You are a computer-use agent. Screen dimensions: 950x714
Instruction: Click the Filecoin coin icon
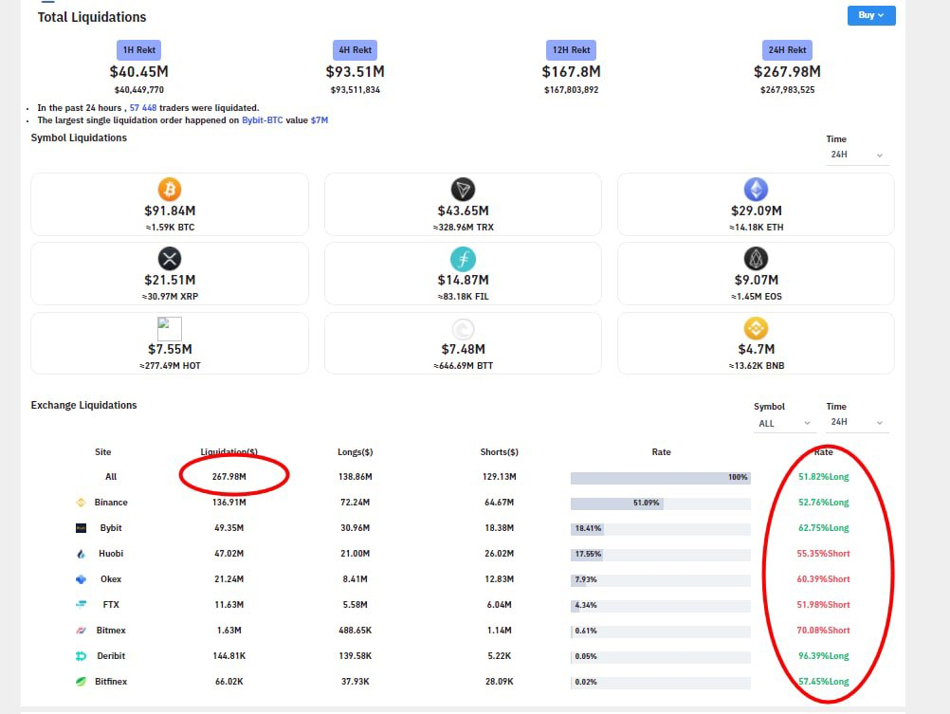[463, 259]
